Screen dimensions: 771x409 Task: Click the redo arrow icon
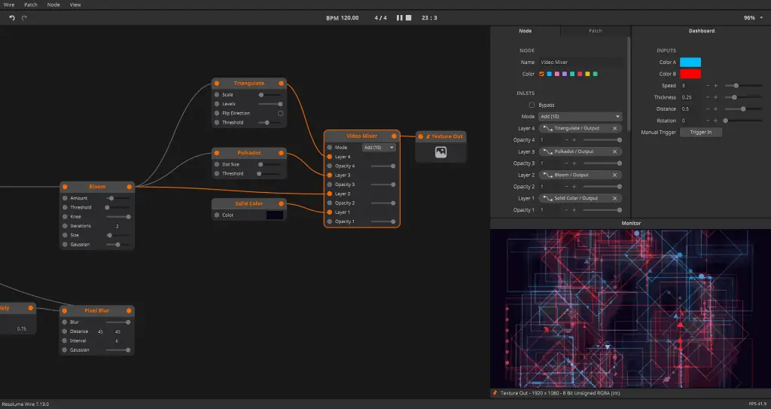pos(24,17)
